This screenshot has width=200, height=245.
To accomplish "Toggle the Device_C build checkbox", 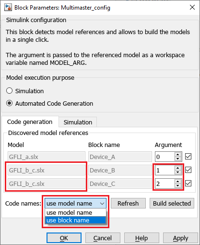I will tap(188, 184).
